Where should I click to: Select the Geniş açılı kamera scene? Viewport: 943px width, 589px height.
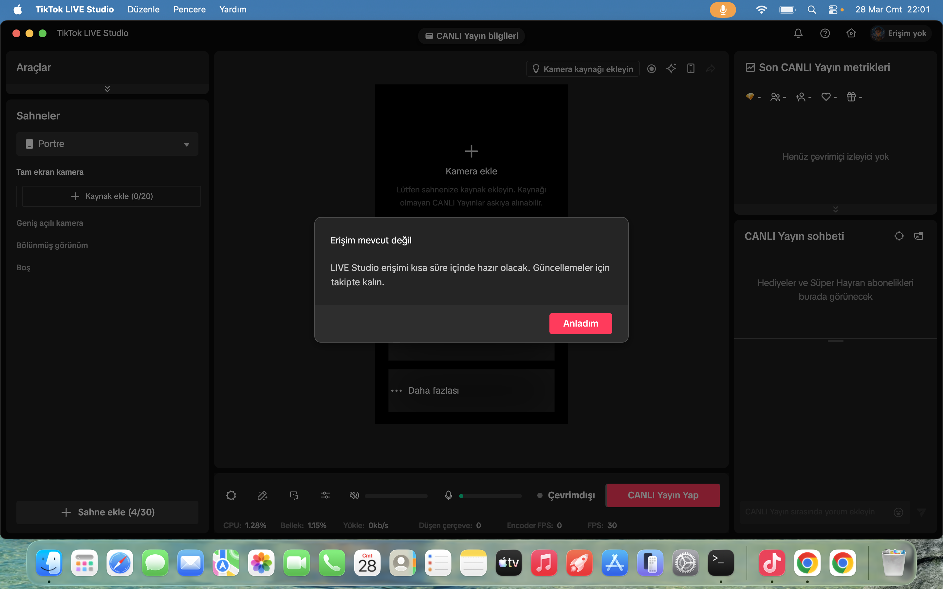click(x=49, y=223)
